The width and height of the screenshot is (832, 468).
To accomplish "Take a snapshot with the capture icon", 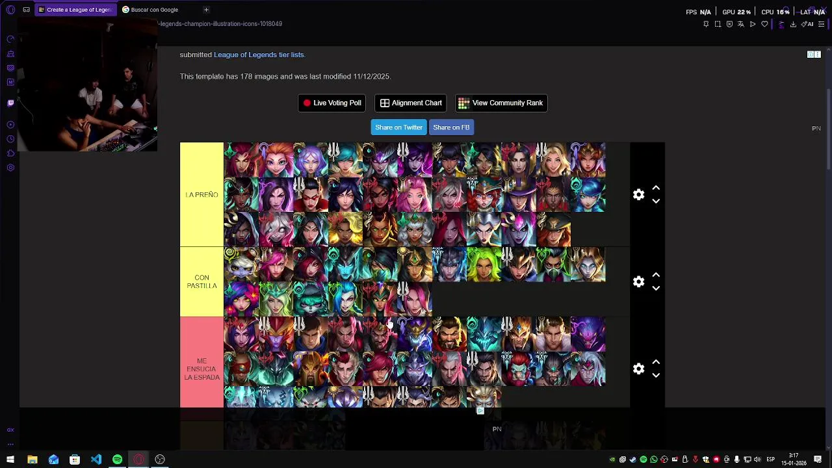I will [x=718, y=24].
